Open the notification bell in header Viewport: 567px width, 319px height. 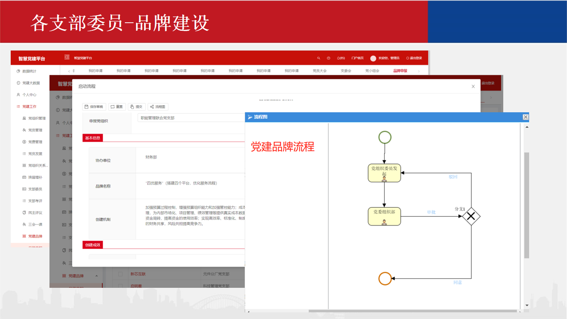pyautogui.click(x=341, y=58)
